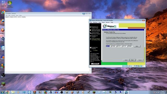This screenshot has width=167, height=94.
Task: Focus the second product key box
Action: point(114,46)
